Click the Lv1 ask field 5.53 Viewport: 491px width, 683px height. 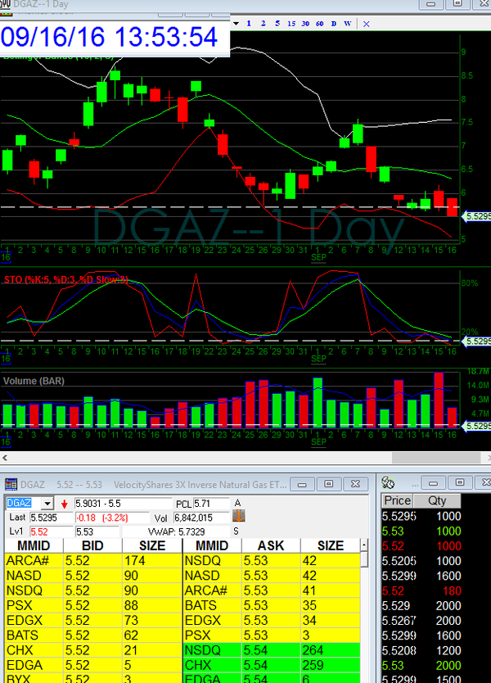97,531
